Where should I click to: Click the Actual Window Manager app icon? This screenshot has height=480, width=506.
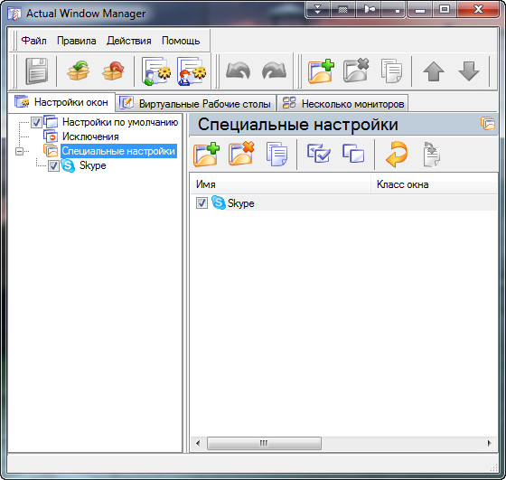(14, 14)
